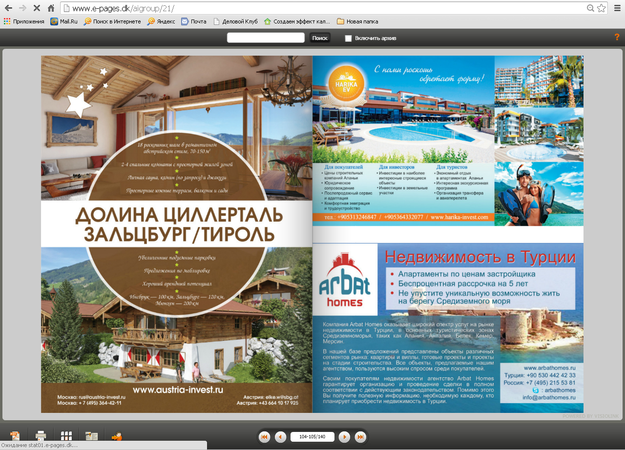This screenshot has height=450, width=625.
Task: Click the www.austria-invest.ru text
Action: (x=178, y=390)
